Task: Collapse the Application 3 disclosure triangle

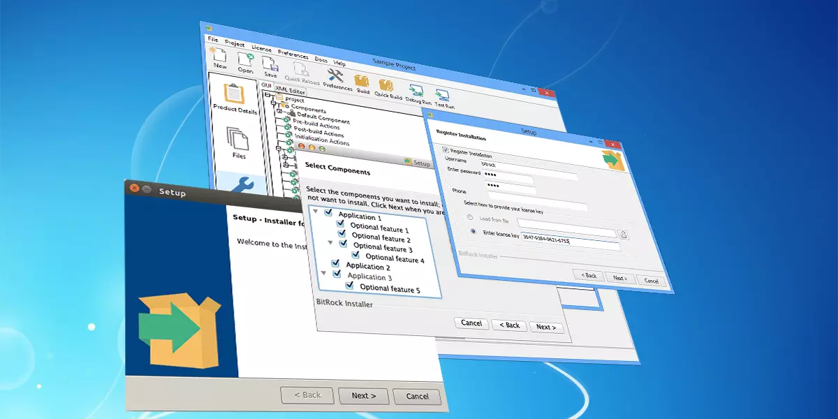Action: tap(324, 273)
